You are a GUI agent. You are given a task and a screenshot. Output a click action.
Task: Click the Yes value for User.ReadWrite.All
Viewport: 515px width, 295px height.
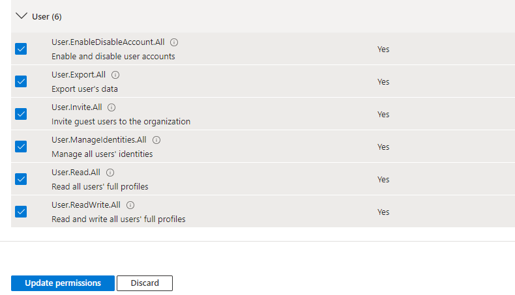383,212
